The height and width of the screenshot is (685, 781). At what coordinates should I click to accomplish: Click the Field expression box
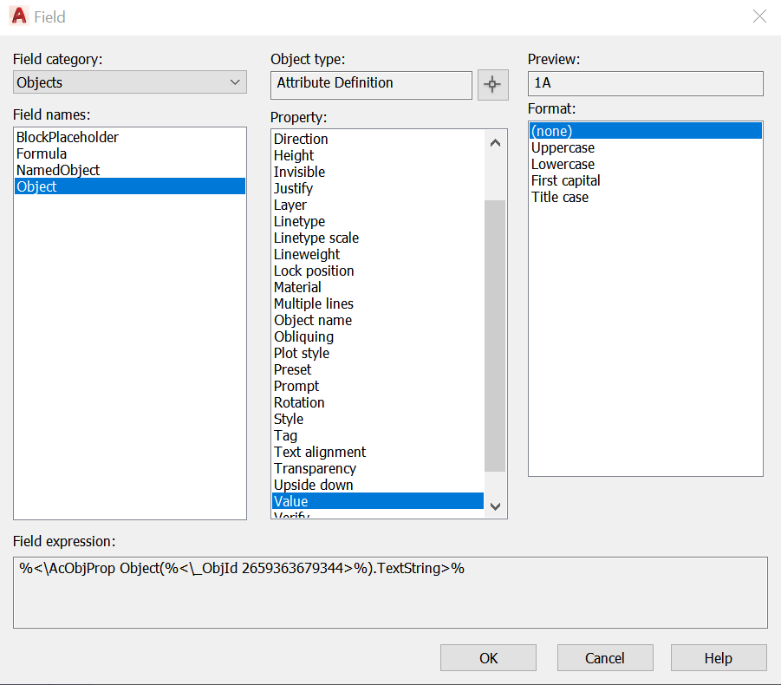[x=390, y=592]
